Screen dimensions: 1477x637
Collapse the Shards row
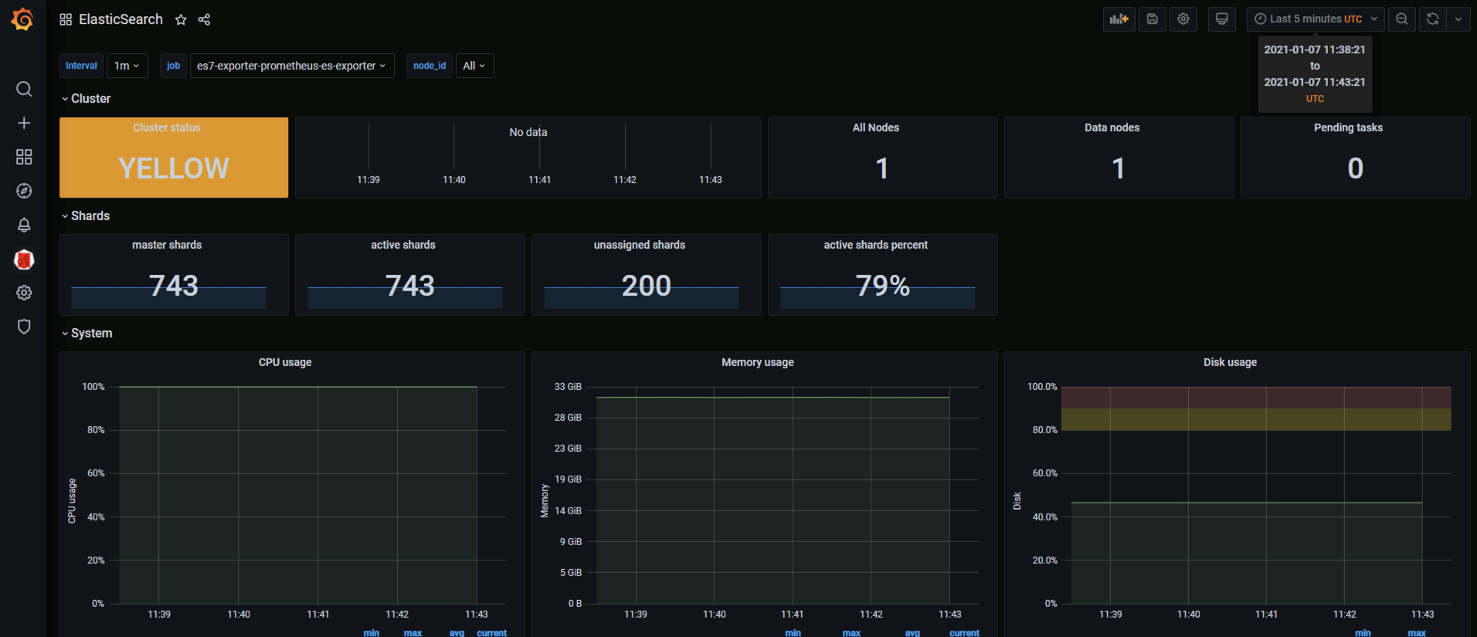click(86, 216)
